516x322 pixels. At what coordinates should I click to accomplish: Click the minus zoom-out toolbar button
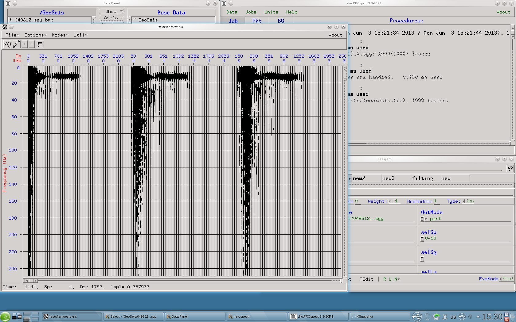[x=32, y=44]
